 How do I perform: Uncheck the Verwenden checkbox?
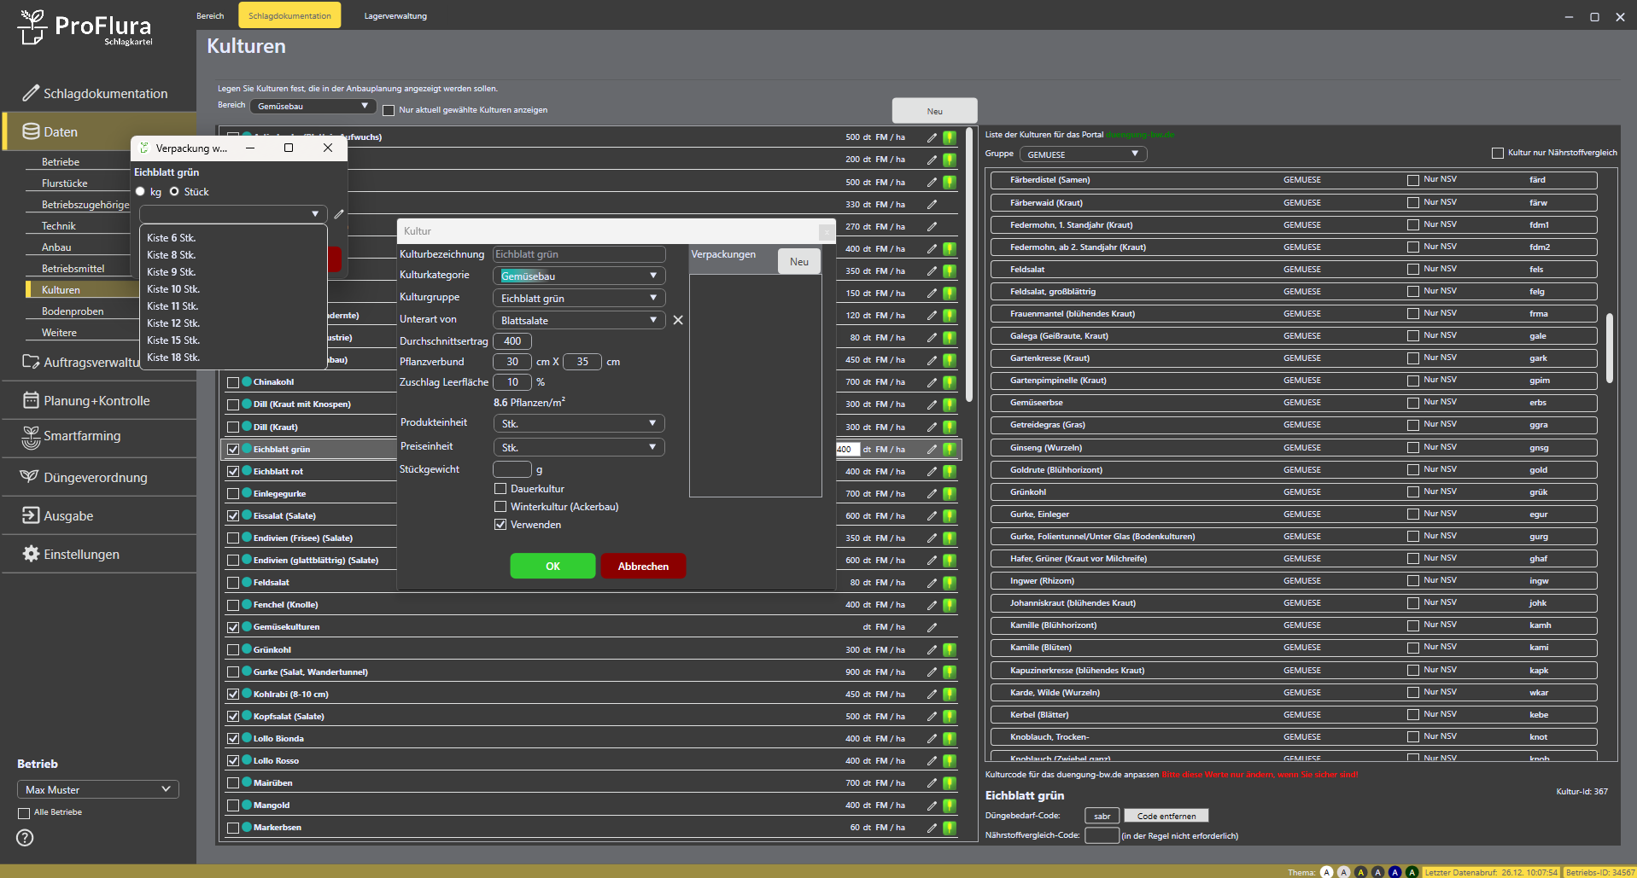point(500,525)
